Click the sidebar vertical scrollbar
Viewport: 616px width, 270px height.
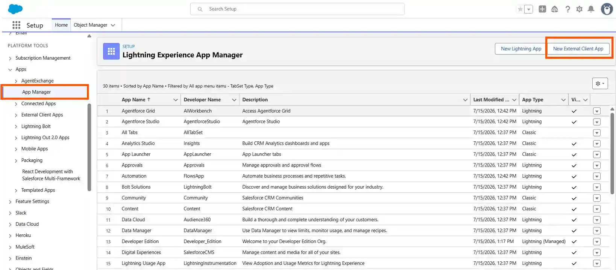(89, 147)
